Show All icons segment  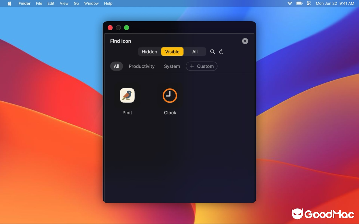195,52
